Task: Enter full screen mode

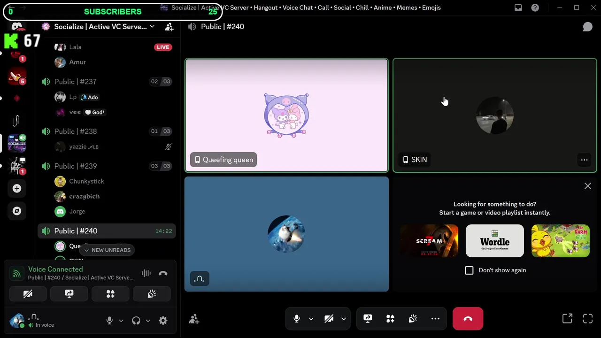Action: 588,319
